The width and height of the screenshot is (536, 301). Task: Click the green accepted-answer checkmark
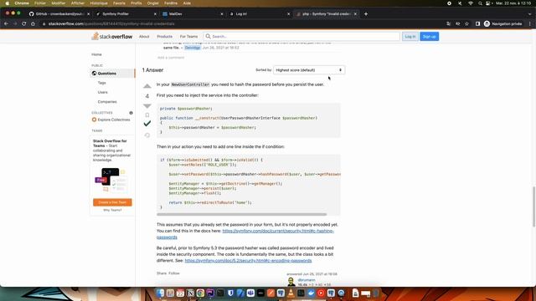coord(147,124)
